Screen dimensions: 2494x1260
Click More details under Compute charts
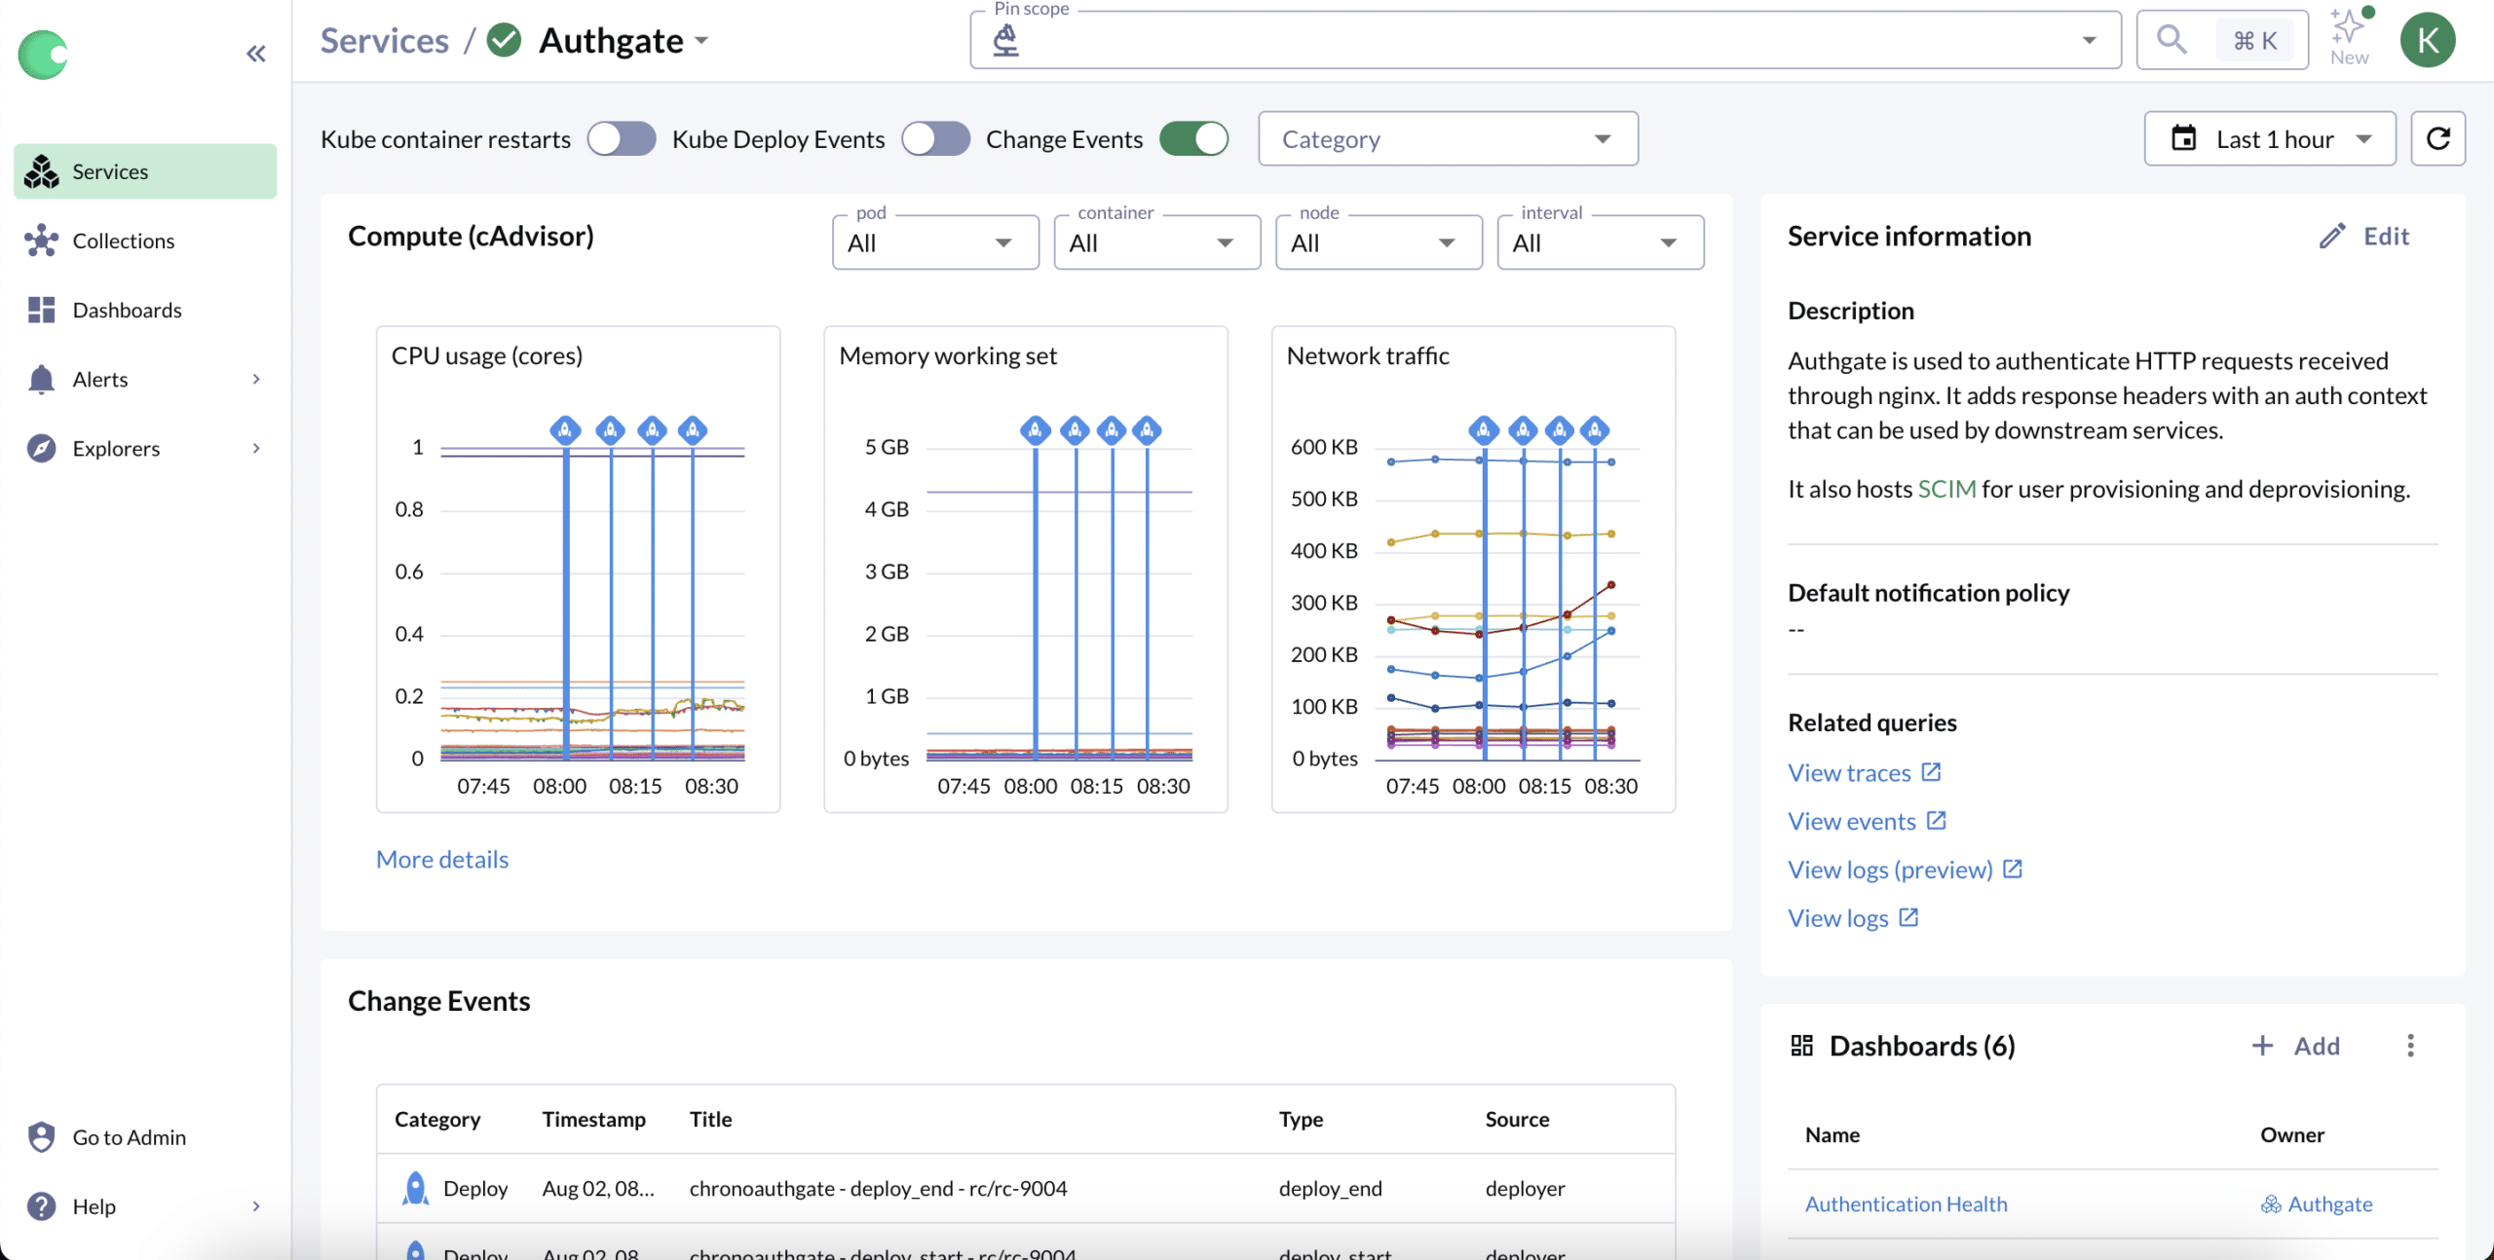pyautogui.click(x=441, y=859)
